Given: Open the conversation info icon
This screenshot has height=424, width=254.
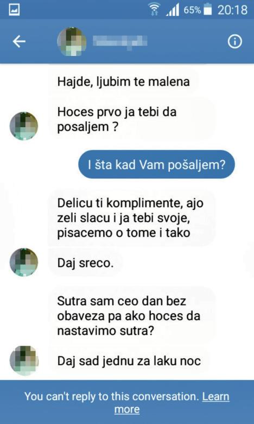Looking at the screenshot, I should (x=234, y=42).
